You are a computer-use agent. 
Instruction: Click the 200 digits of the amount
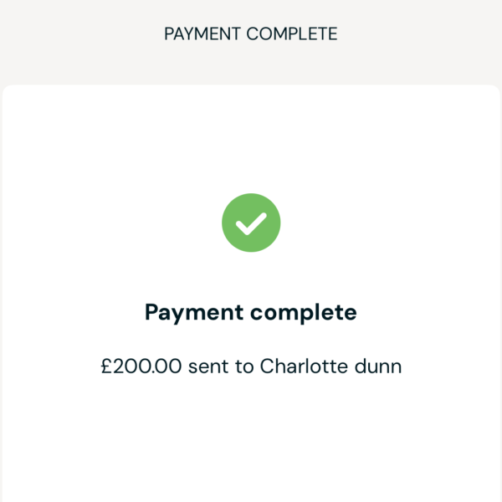131,366
